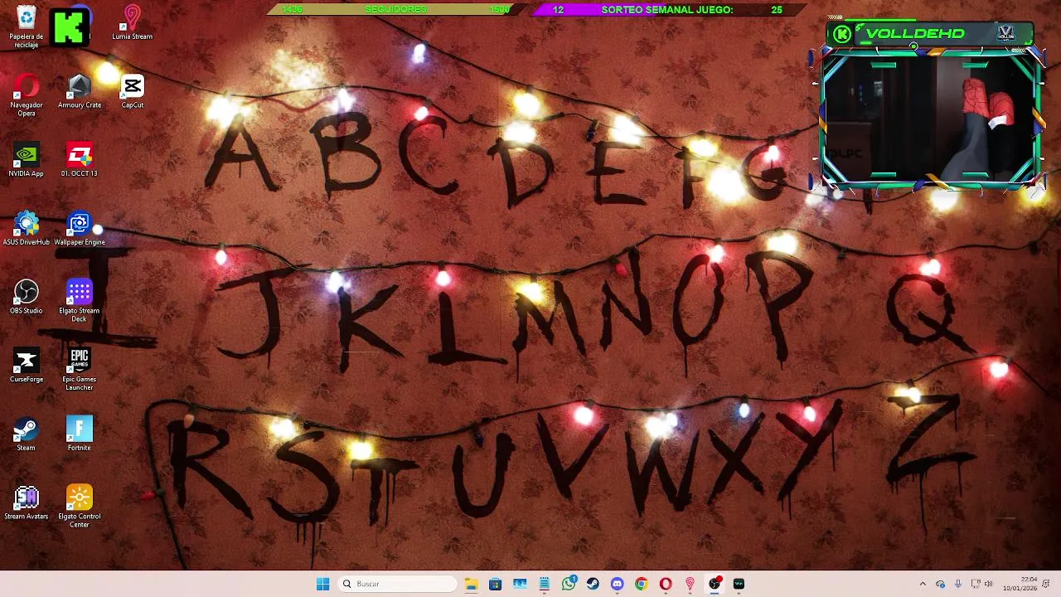This screenshot has width=1061, height=597.
Task: Open Discord from the taskbar
Action: click(617, 584)
